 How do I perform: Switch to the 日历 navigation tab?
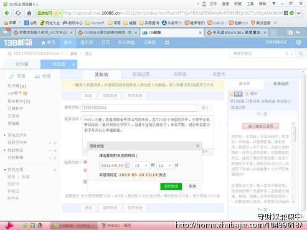105,43
